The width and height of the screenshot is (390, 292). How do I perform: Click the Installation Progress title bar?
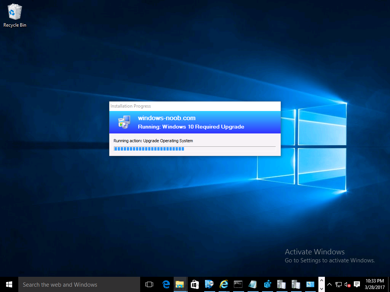(195, 106)
